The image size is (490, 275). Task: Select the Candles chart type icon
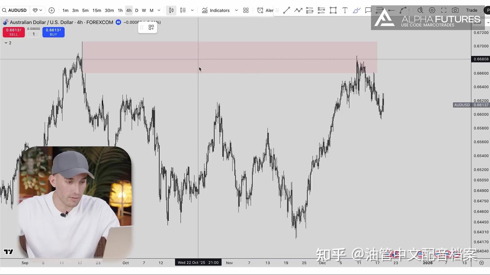coord(171,10)
